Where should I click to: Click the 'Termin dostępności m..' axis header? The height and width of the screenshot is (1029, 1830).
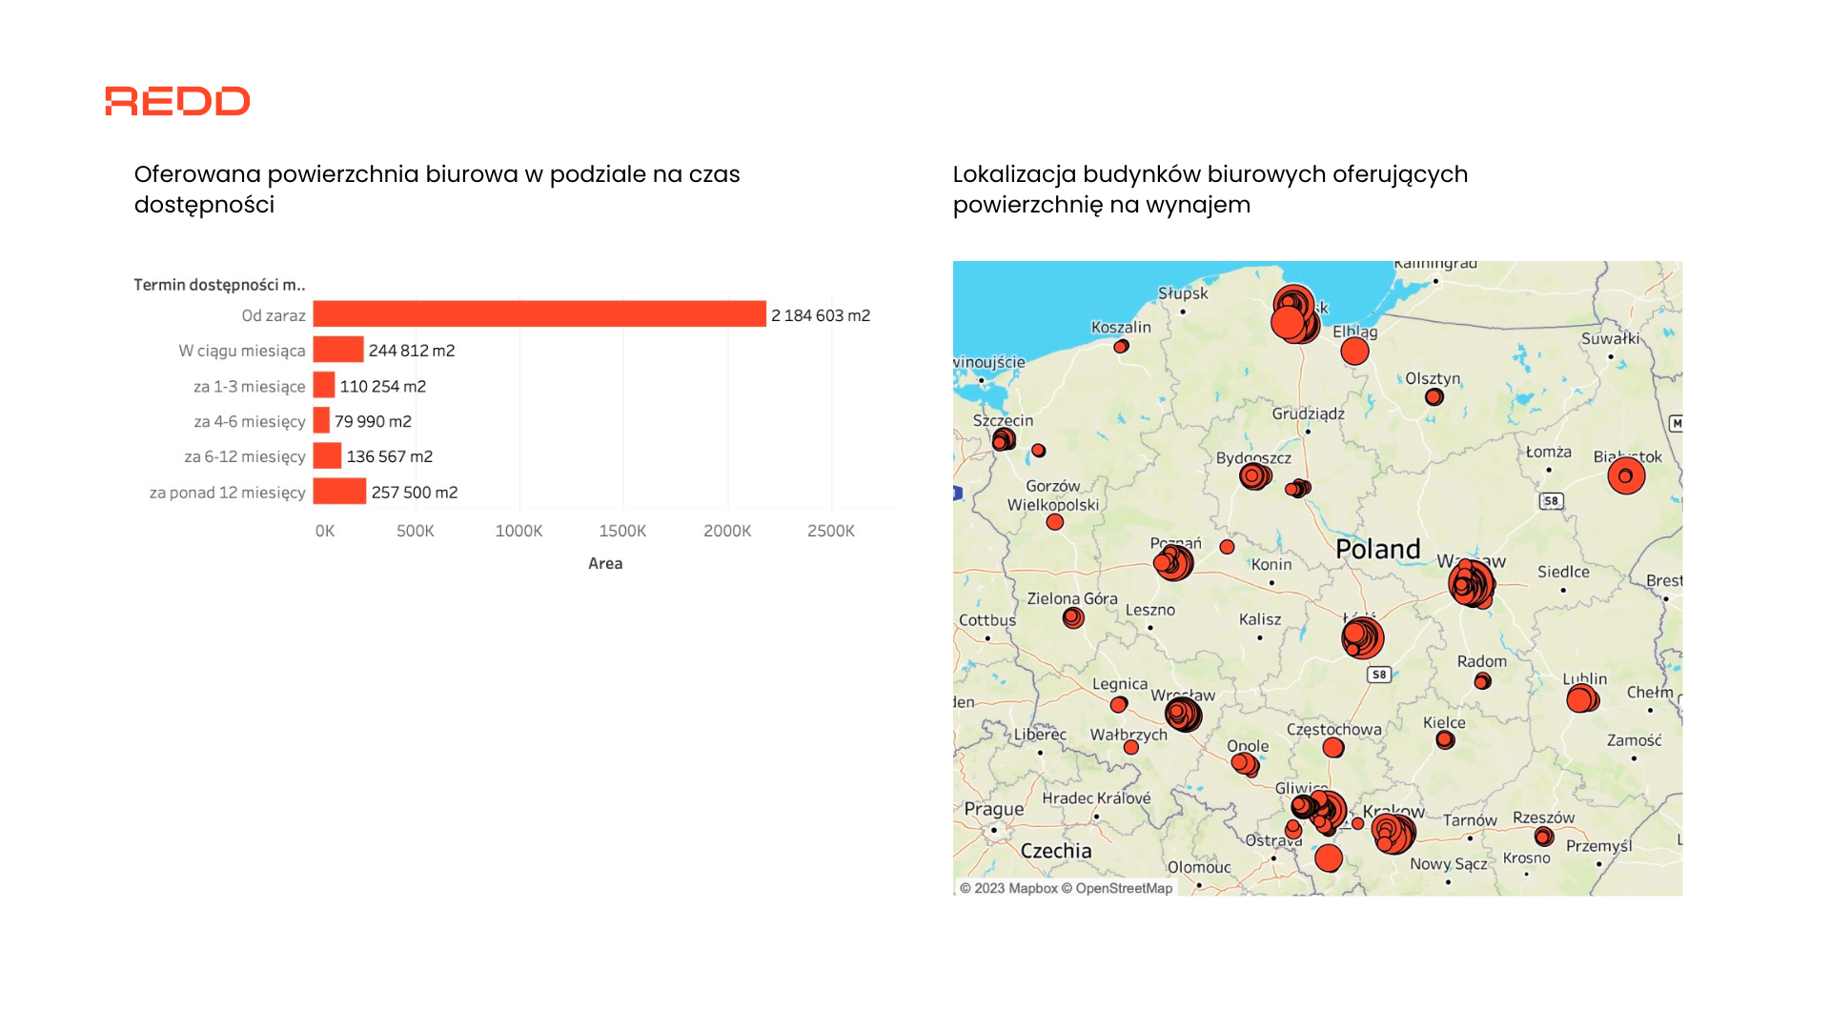[219, 285]
